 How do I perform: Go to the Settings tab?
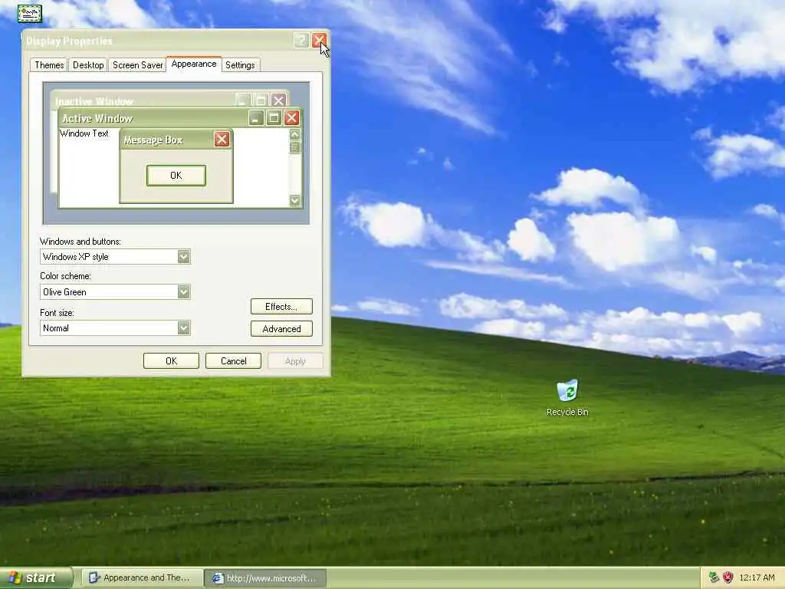pos(240,65)
